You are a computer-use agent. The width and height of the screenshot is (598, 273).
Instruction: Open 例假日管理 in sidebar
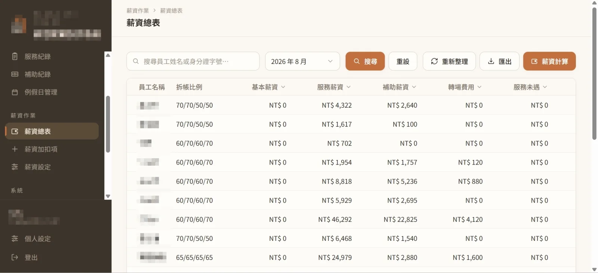(x=52, y=92)
